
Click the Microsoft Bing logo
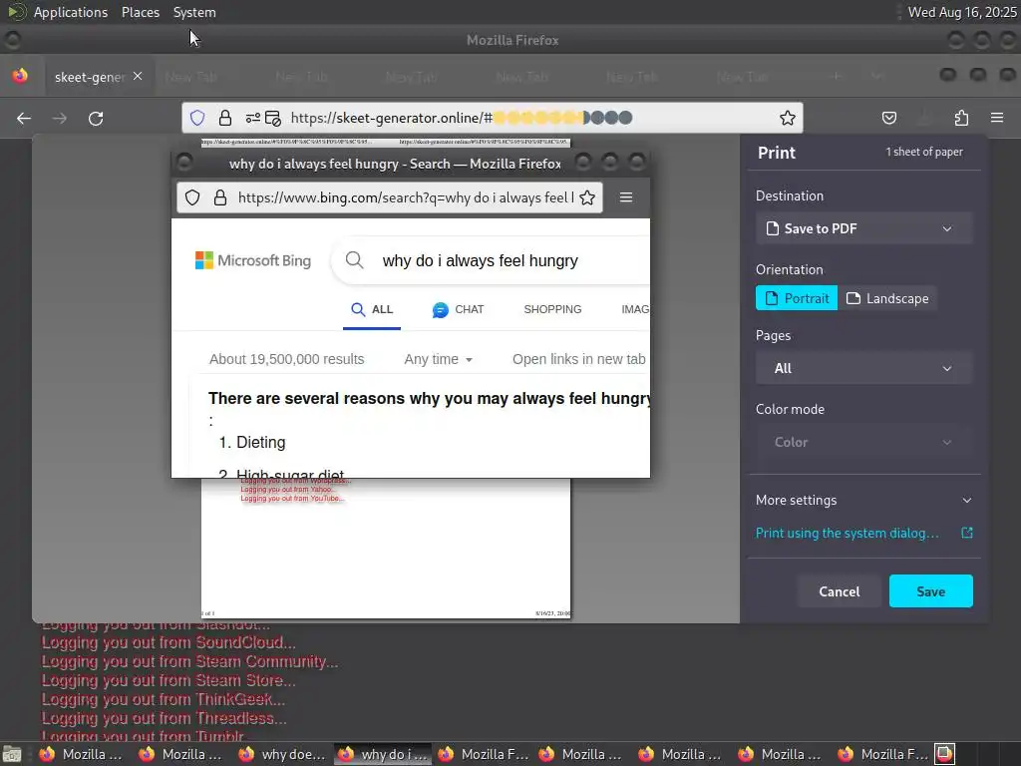click(253, 260)
